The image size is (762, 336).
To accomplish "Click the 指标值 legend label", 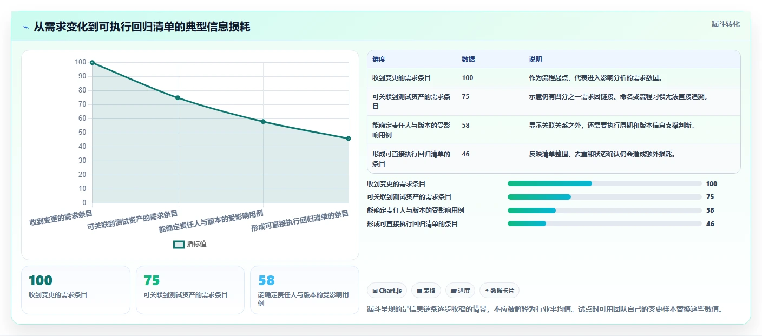I will [x=197, y=244].
